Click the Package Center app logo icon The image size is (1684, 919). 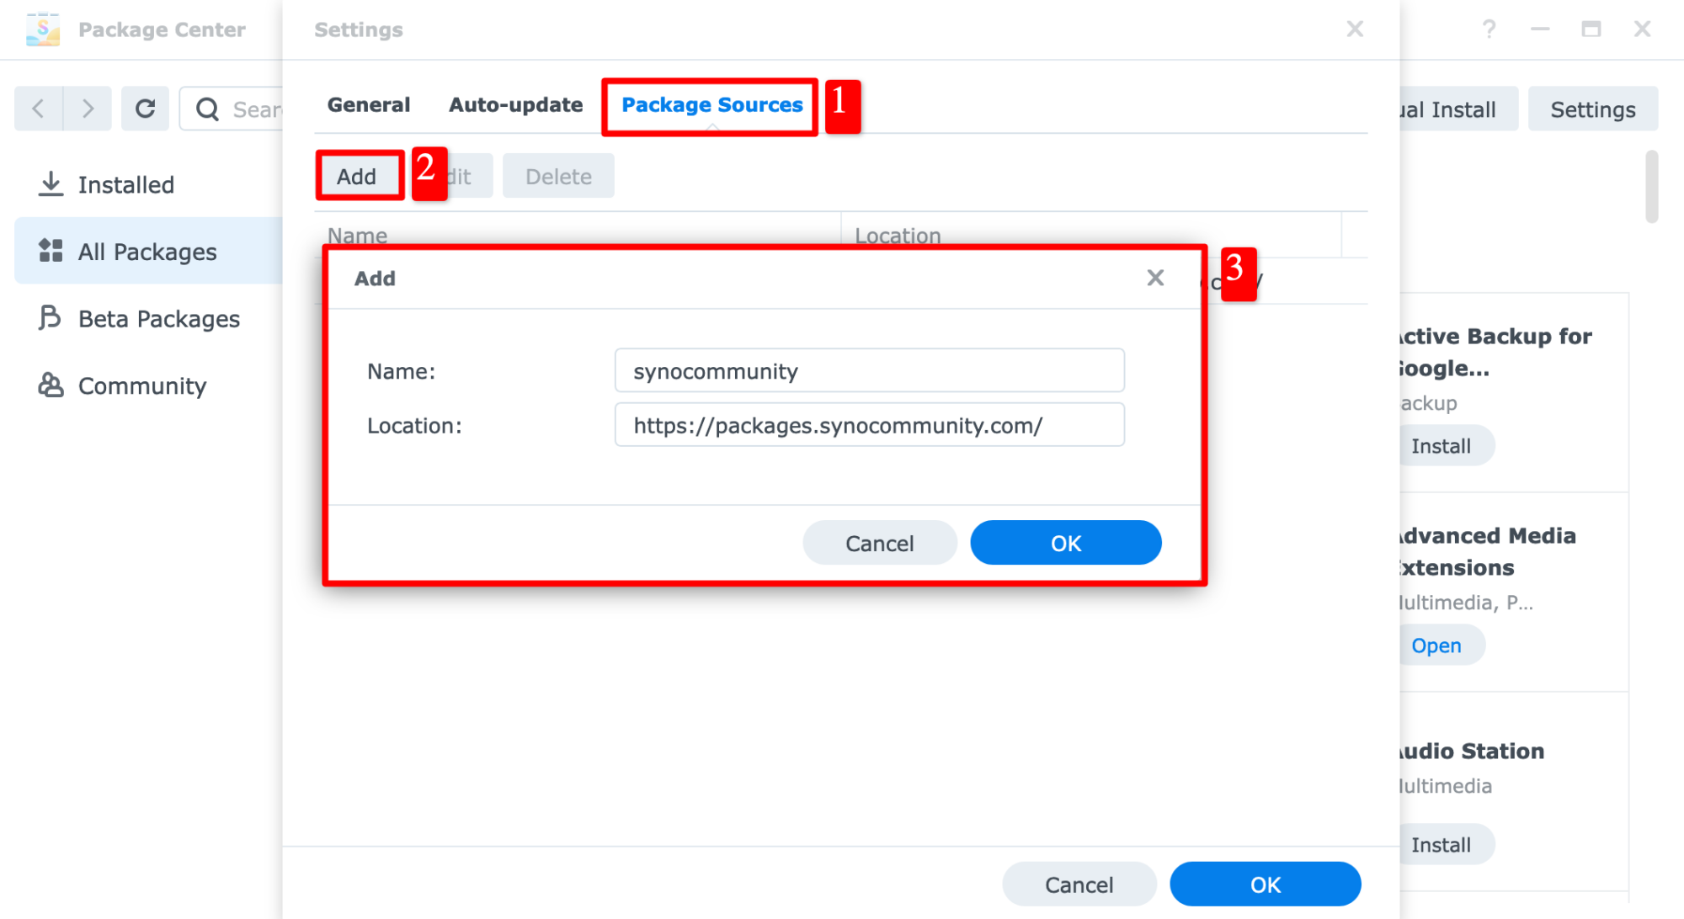pyautogui.click(x=42, y=29)
